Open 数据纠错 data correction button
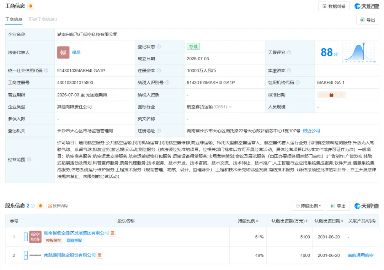The width and height of the screenshot is (384, 270). pos(334,6)
